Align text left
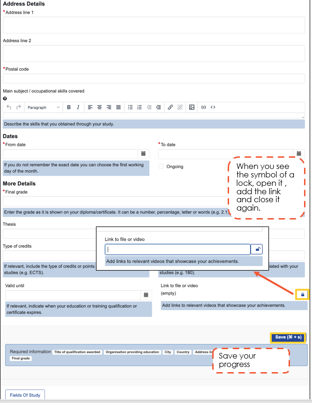The image size is (312, 403). (90, 107)
